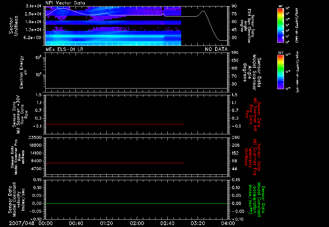The width and height of the screenshot is (329, 227).
Task: Click the 01:20 time tick label
Action: point(106,223)
